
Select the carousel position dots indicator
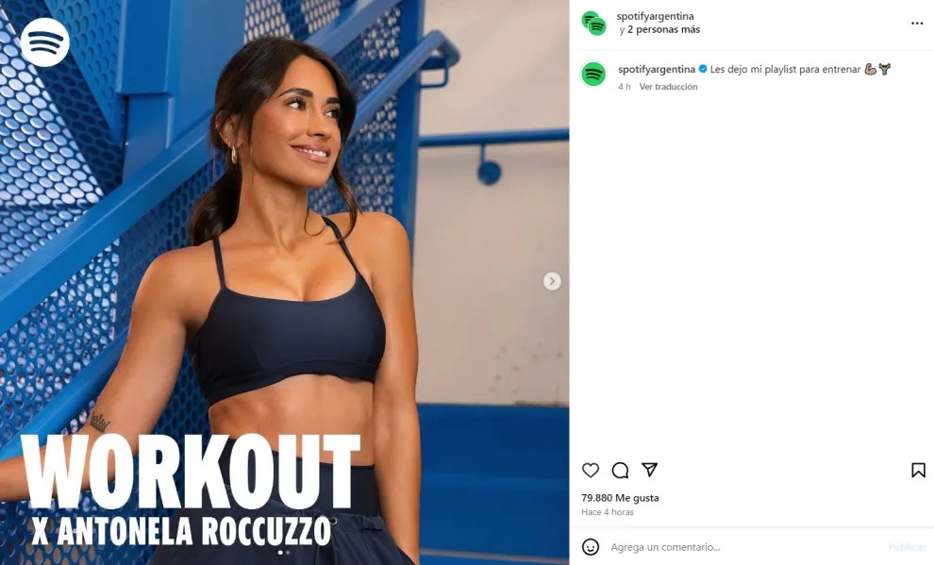284,552
